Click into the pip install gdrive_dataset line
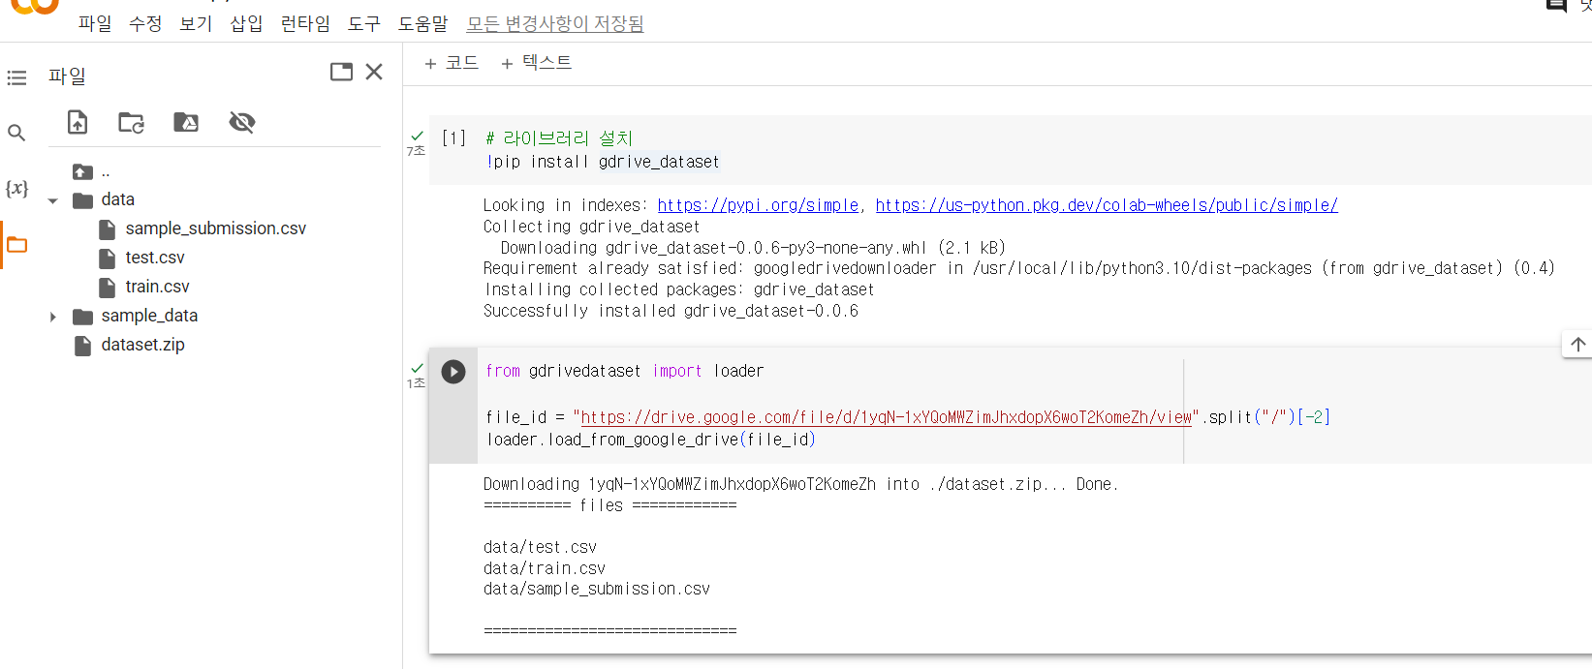The width and height of the screenshot is (1592, 669). click(x=603, y=162)
